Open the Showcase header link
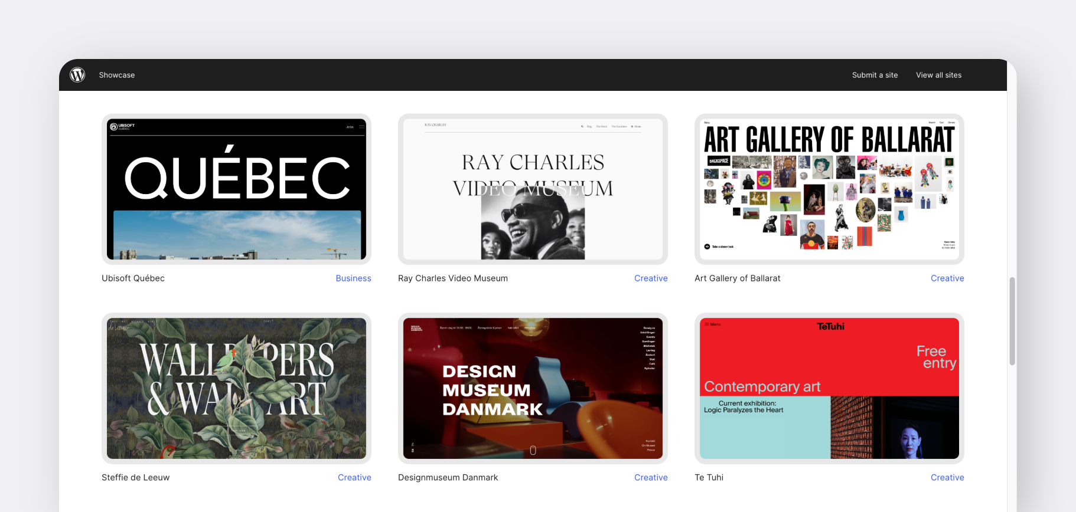The width and height of the screenshot is (1076, 512). click(x=117, y=75)
